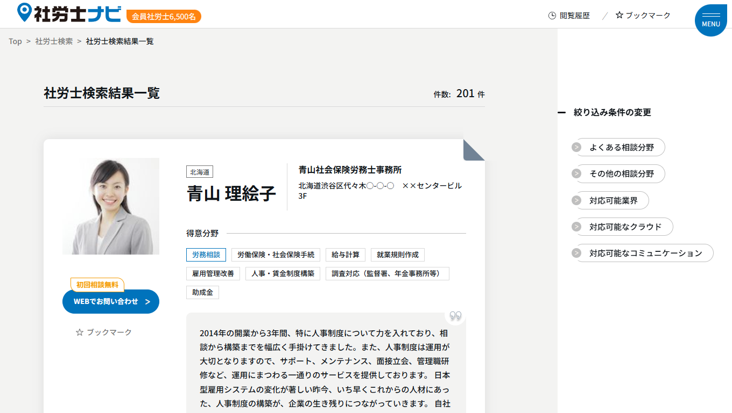Go to Top breadcrumb link
This screenshot has height=413, width=732.
coord(15,41)
